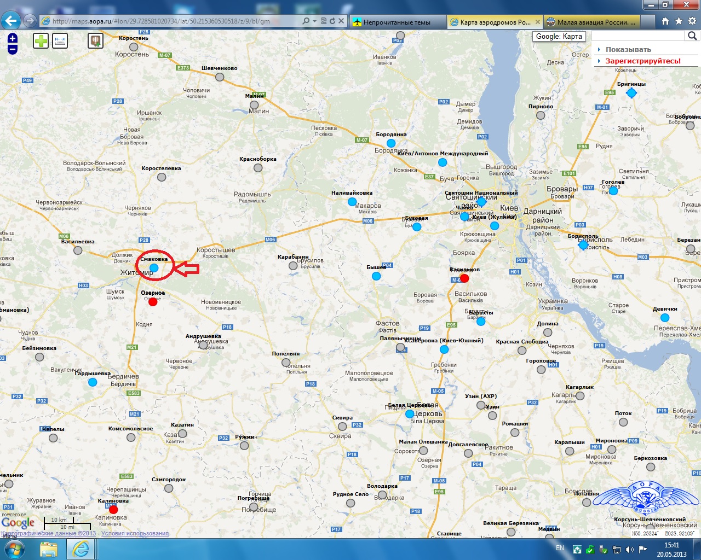Click the map zoom out minus button
The height and width of the screenshot is (560, 701).
click(13, 49)
